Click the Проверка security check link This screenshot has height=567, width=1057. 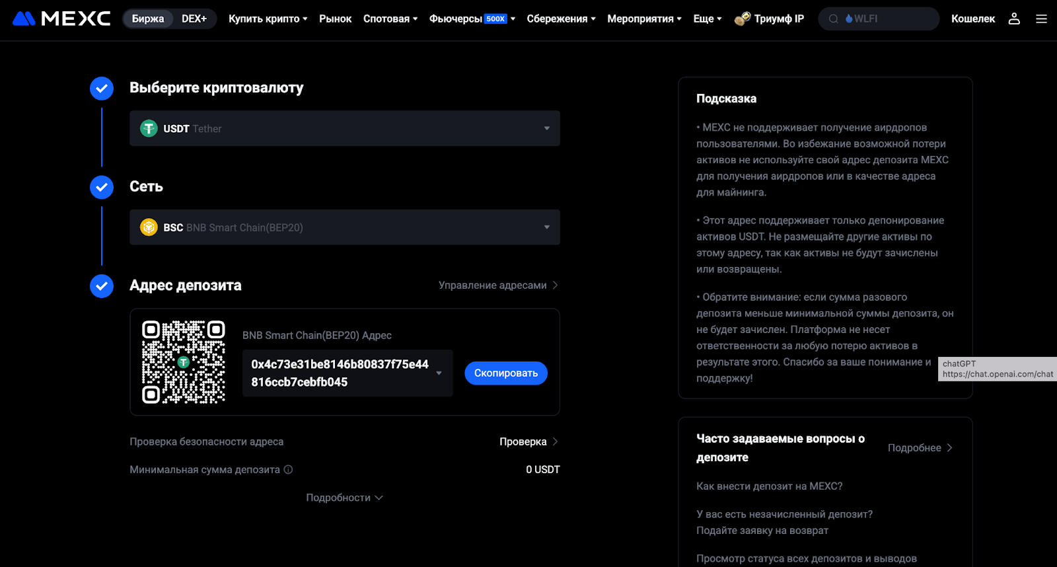(529, 441)
